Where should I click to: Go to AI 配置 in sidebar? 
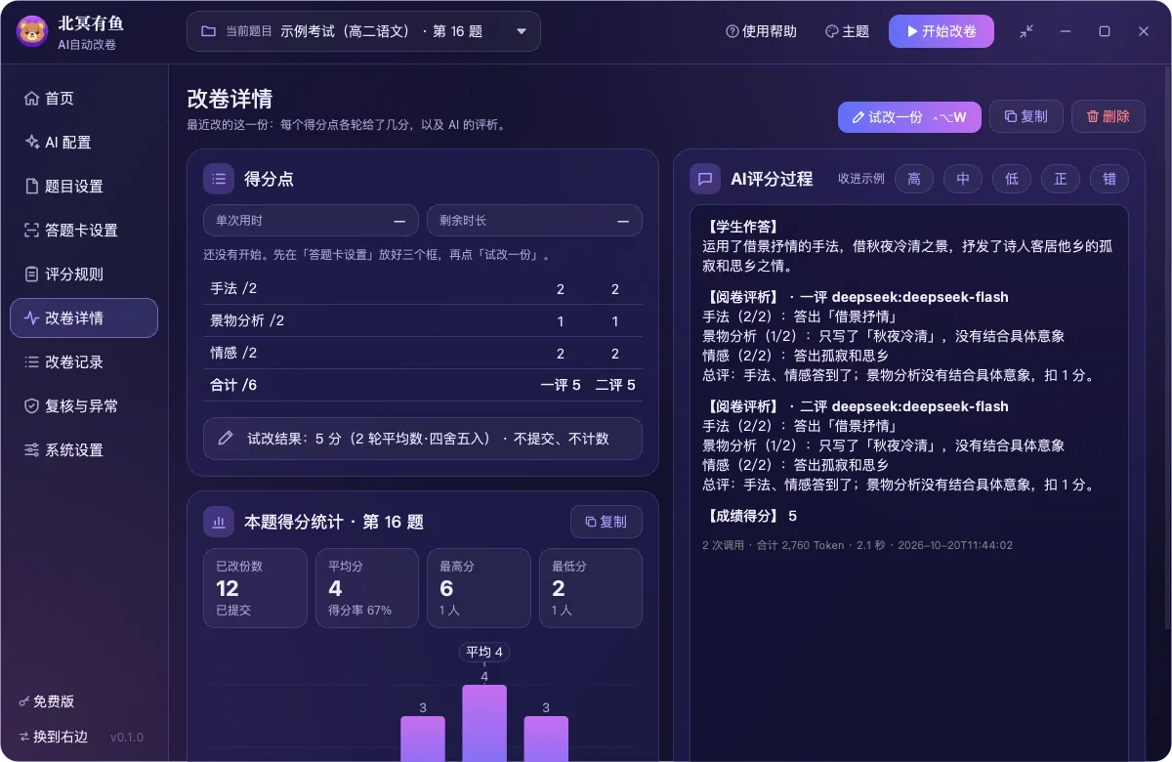pos(84,142)
